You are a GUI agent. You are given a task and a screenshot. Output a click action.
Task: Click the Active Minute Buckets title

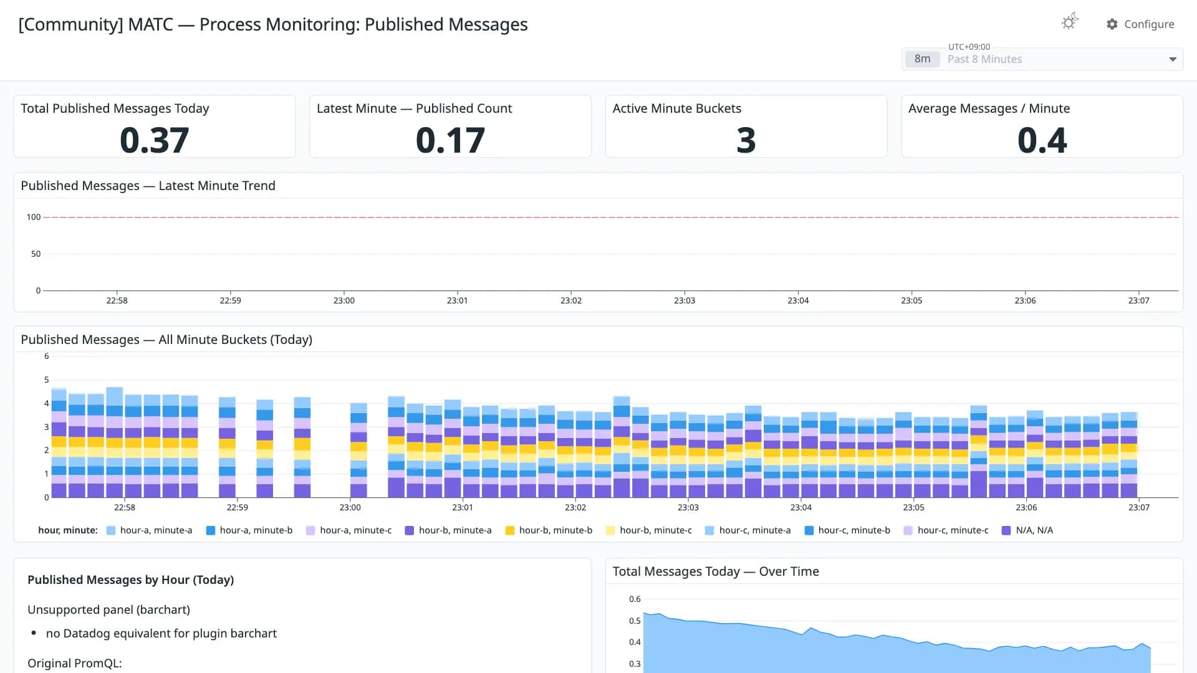[677, 108]
